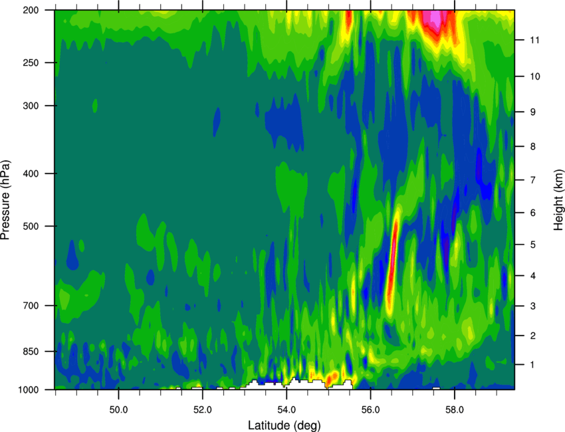Select the 300 pressure tick label
The height and width of the screenshot is (432, 565).
point(31,106)
